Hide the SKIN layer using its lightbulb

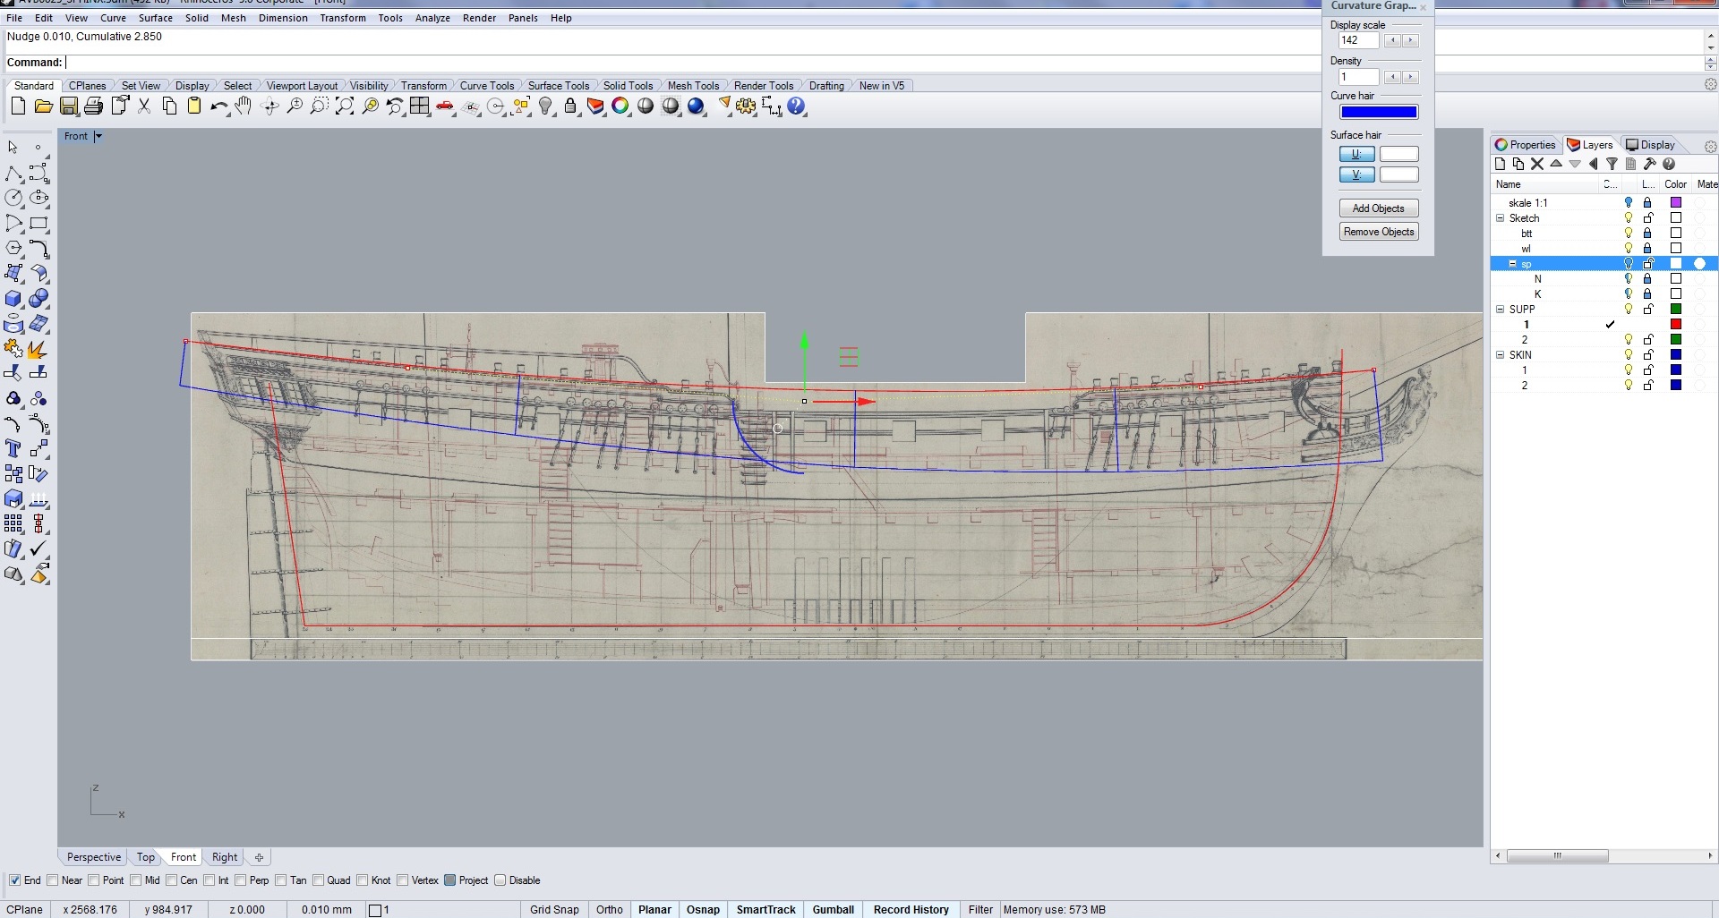(1629, 355)
